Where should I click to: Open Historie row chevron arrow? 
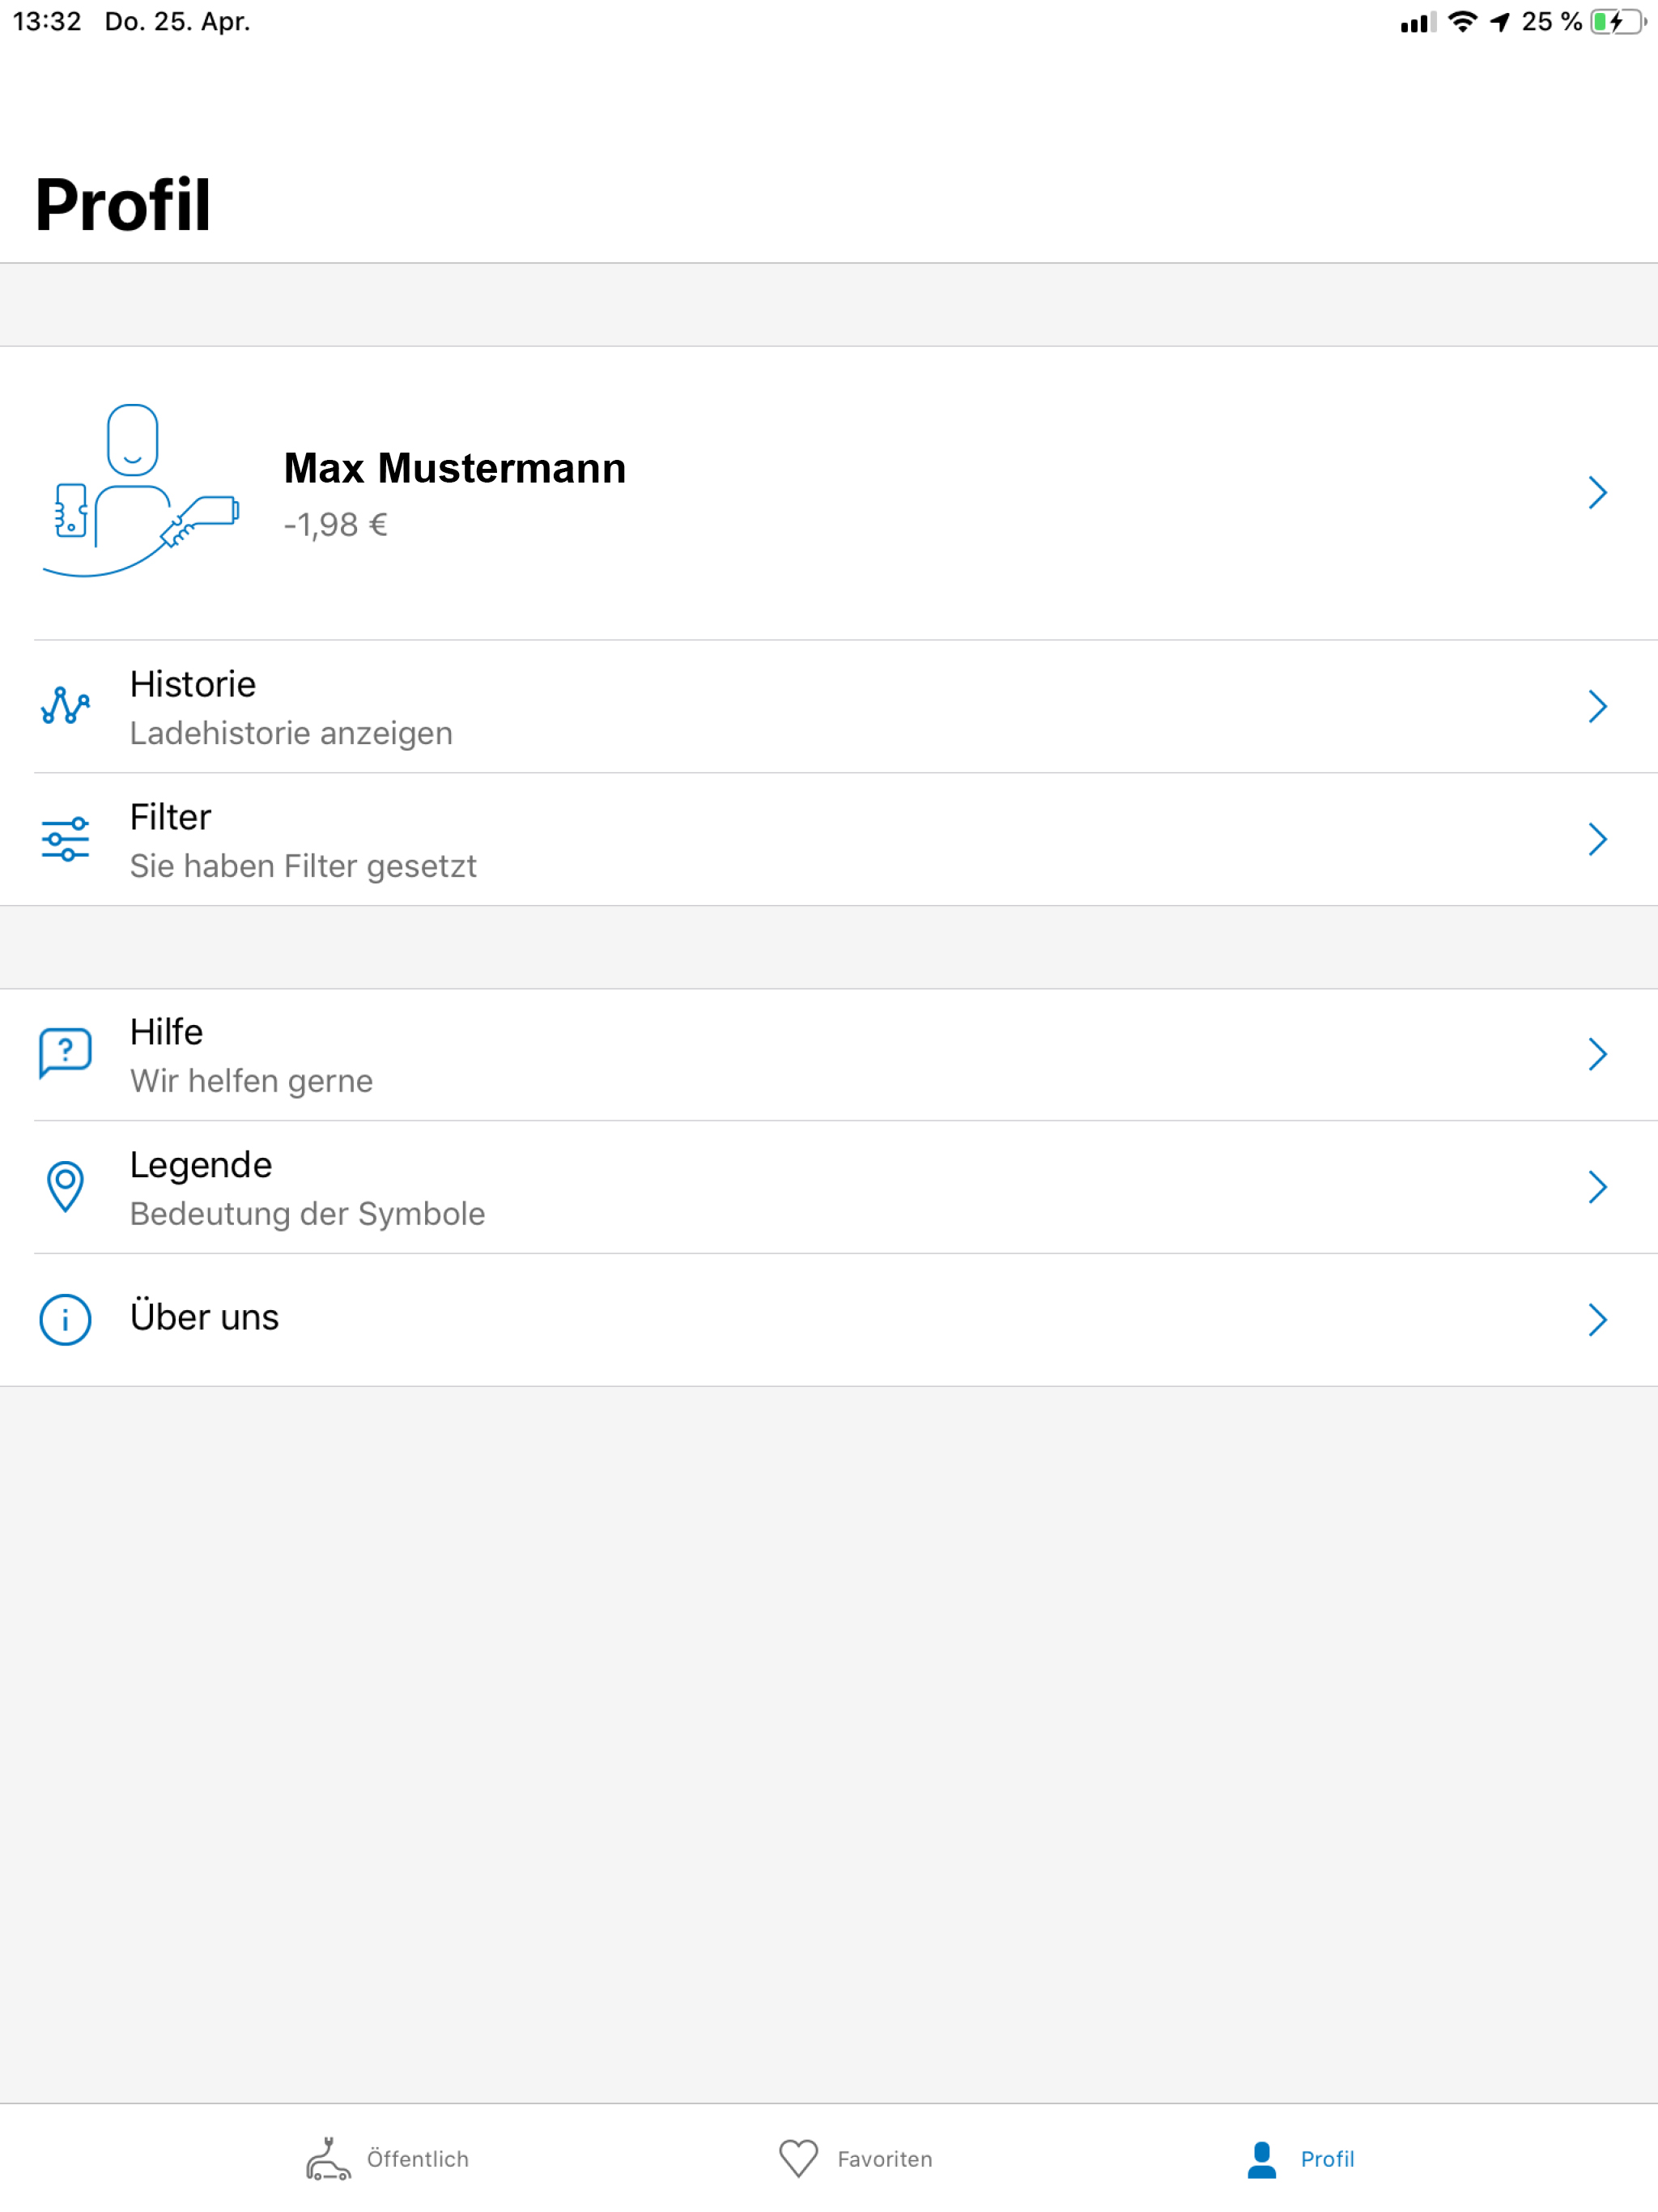[x=1597, y=706]
